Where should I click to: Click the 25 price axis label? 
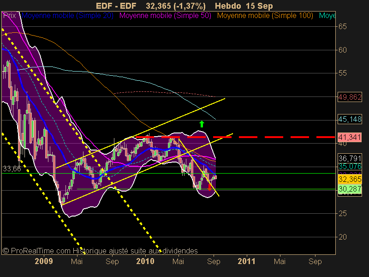tap(343, 214)
